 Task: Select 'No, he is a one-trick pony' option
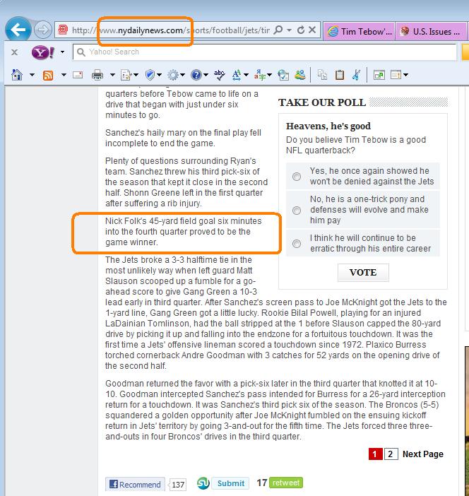pos(297,210)
